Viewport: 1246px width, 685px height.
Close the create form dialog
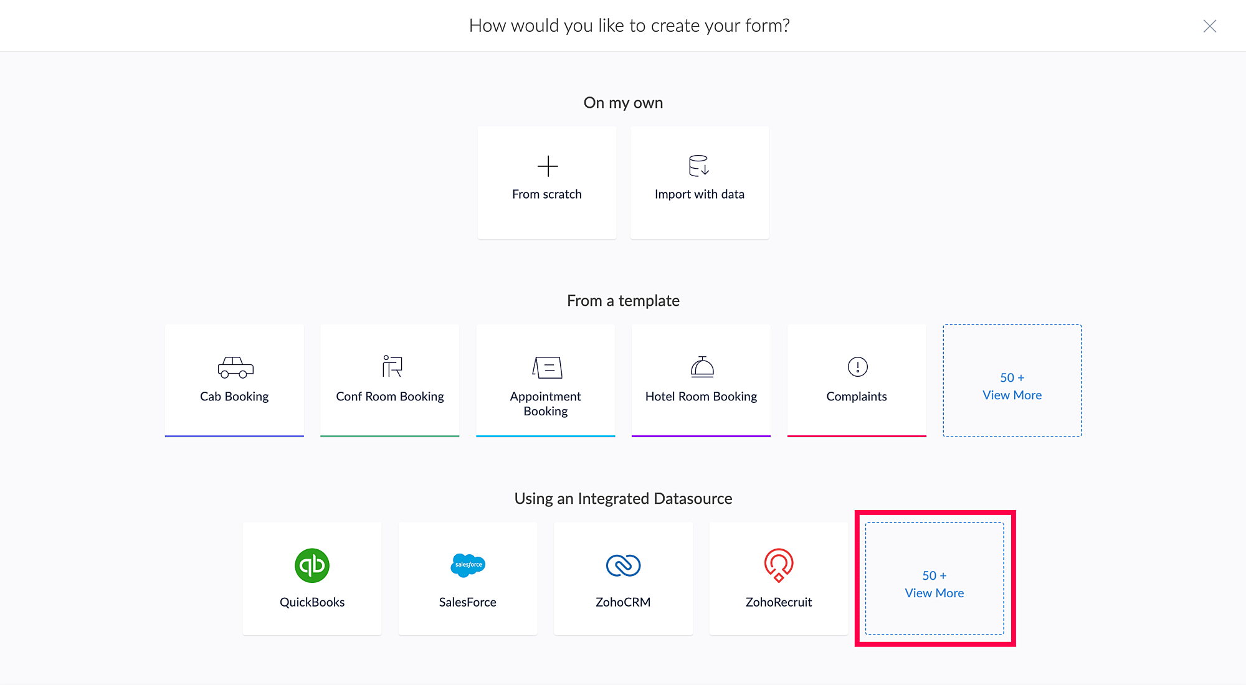pos(1209,26)
